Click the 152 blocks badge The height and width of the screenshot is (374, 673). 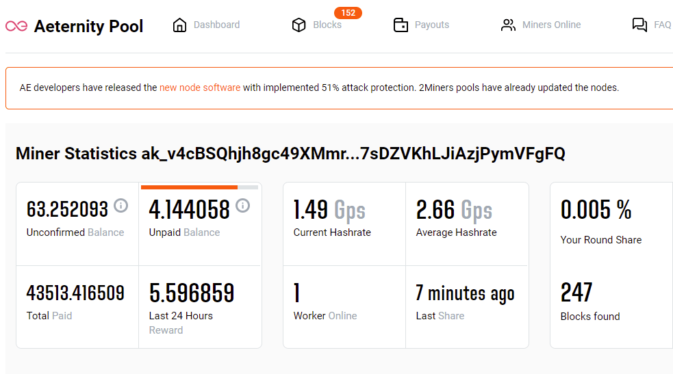point(348,13)
